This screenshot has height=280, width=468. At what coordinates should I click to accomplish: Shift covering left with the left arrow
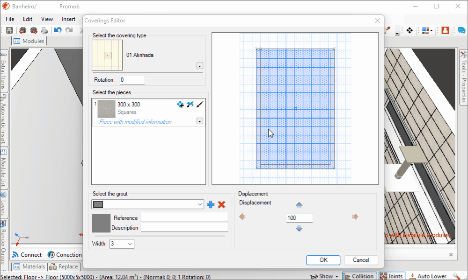click(x=242, y=217)
